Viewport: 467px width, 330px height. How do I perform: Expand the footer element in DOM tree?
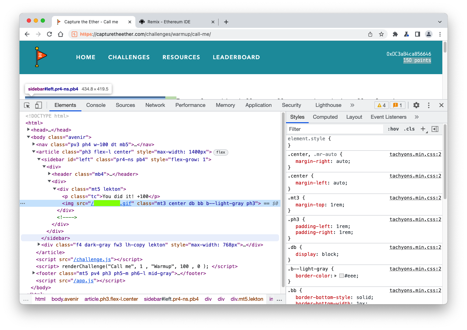(x=34, y=273)
